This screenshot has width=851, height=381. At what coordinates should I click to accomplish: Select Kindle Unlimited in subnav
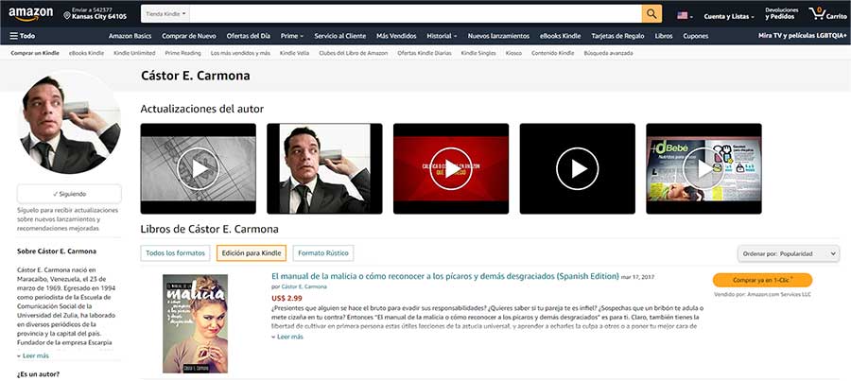(134, 53)
